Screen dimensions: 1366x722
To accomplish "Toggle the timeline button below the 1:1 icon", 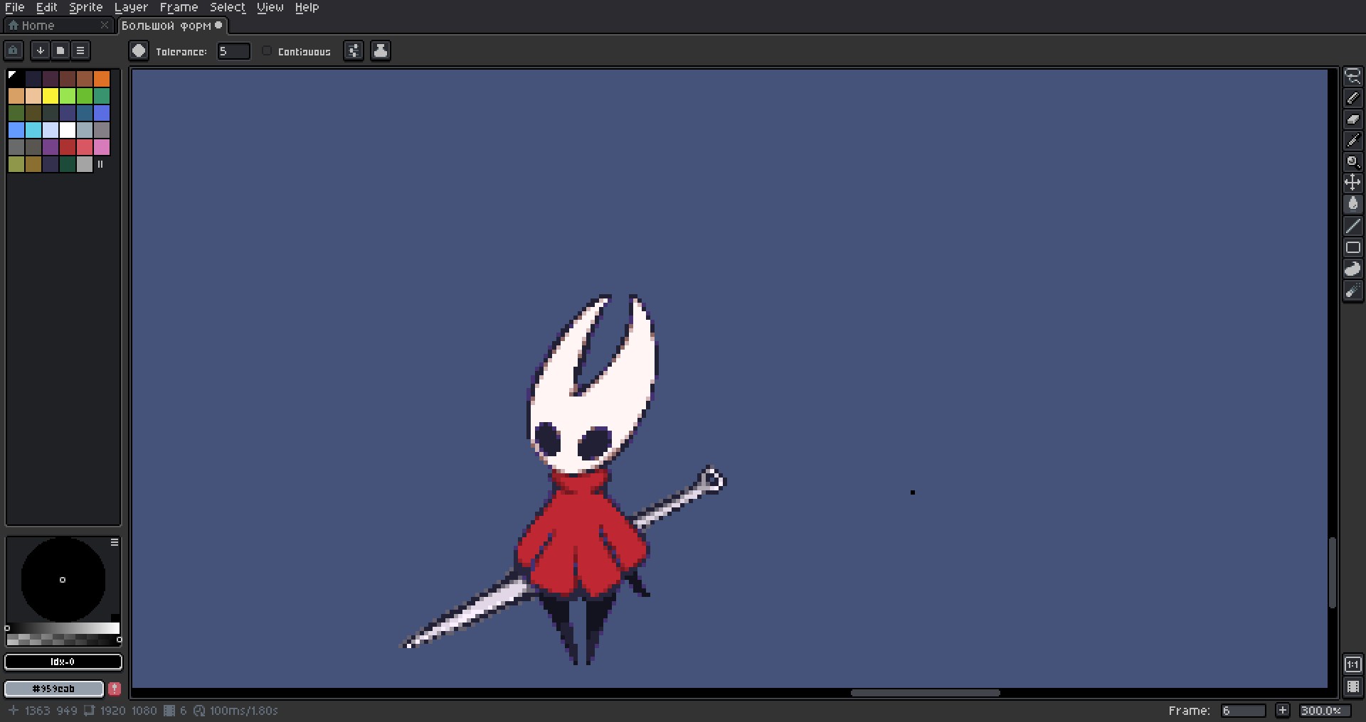I will click(x=1352, y=687).
